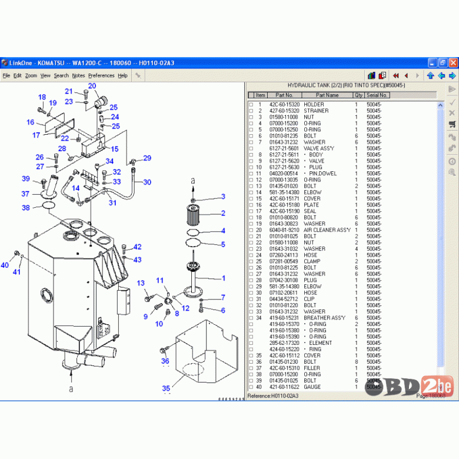Click the LinkOne title bar application icon
Screen dimensions: 459x459
click(x=4, y=62)
